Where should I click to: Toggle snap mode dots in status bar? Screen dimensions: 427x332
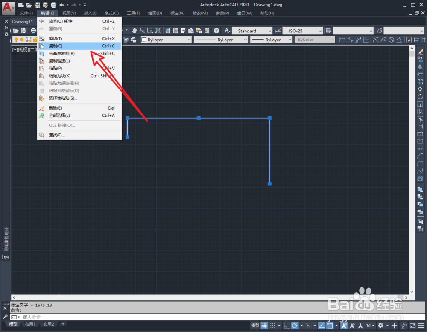tap(272, 326)
